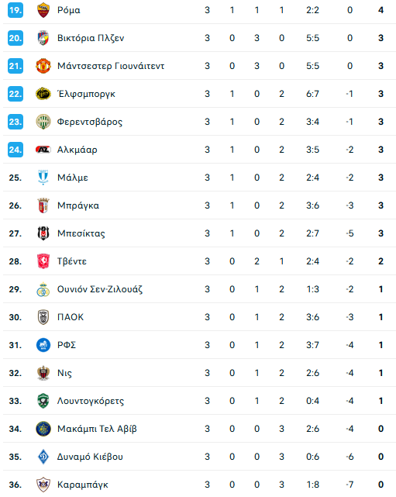This screenshot has width=396, height=497.
Task: Click the Τβέντε team name
Action: click(x=72, y=261)
